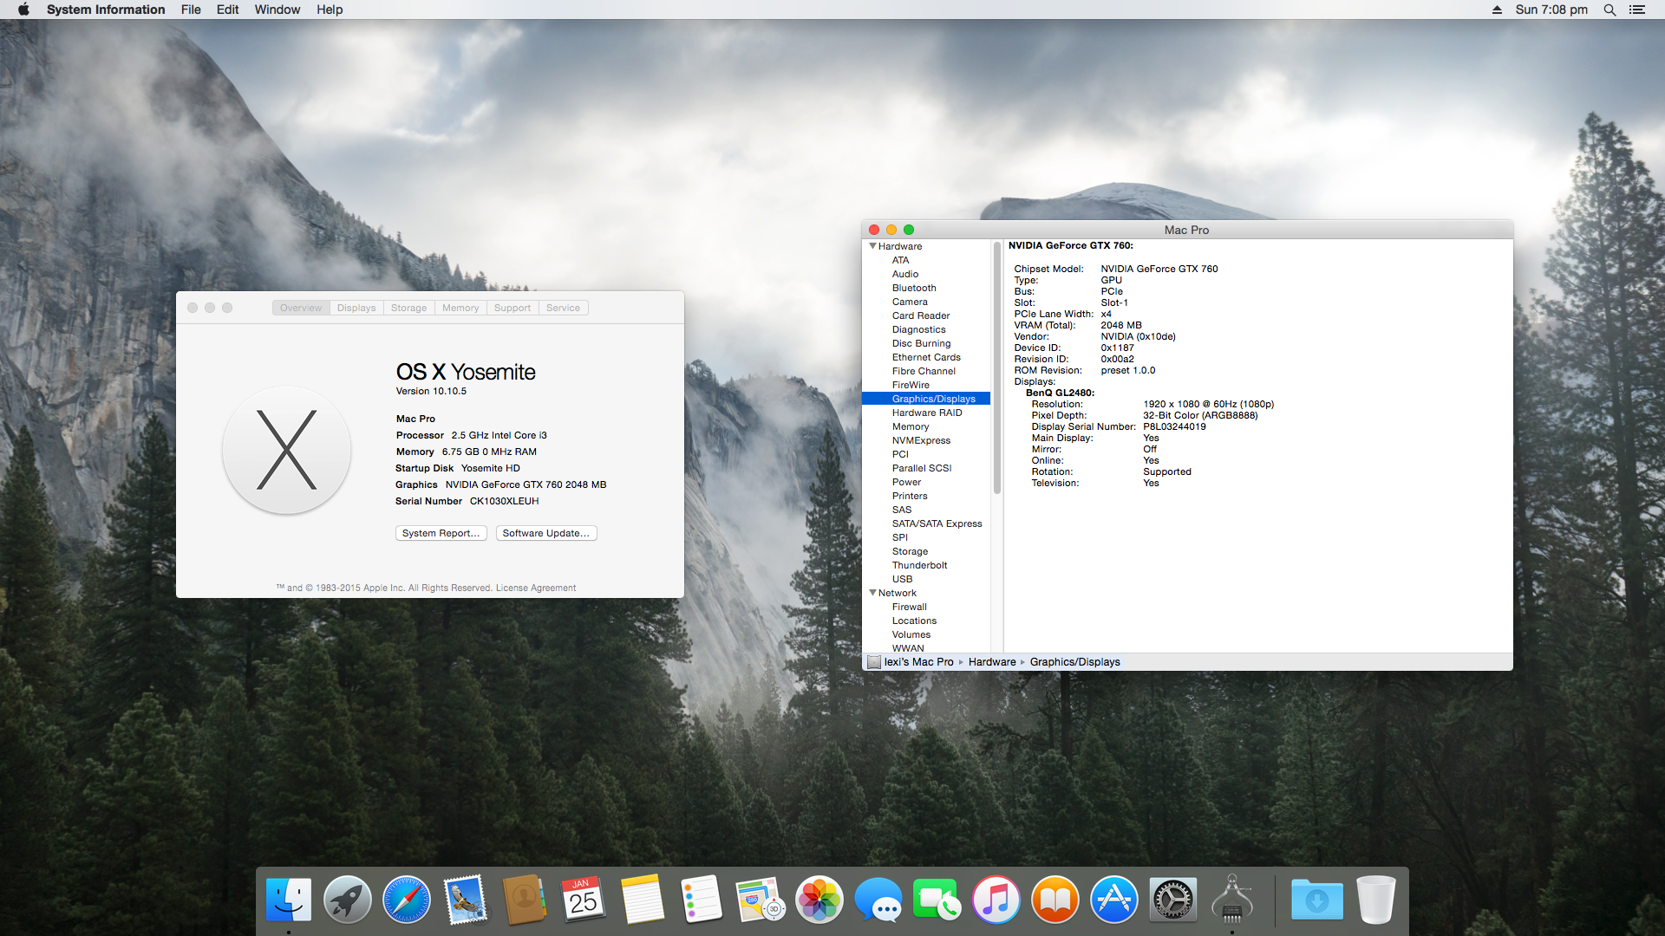Select Memory in the Hardware list
Viewport: 1665px width, 936px height.
(x=910, y=426)
